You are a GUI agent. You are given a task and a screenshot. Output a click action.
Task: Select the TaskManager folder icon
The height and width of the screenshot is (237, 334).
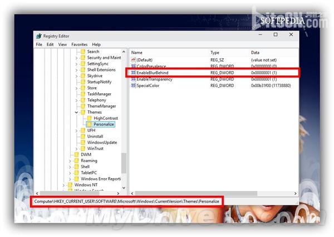pyautogui.click(x=83, y=94)
